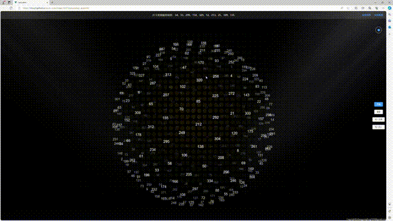Select number 174 in the sphere

coord(164,187)
